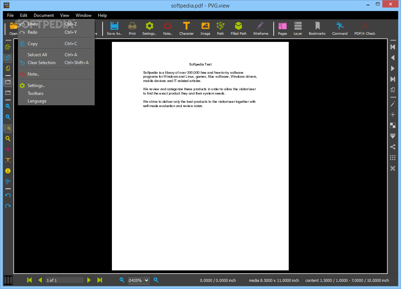Open the Layer panel
The height and width of the screenshot is (289, 401).
[x=298, y=28]
